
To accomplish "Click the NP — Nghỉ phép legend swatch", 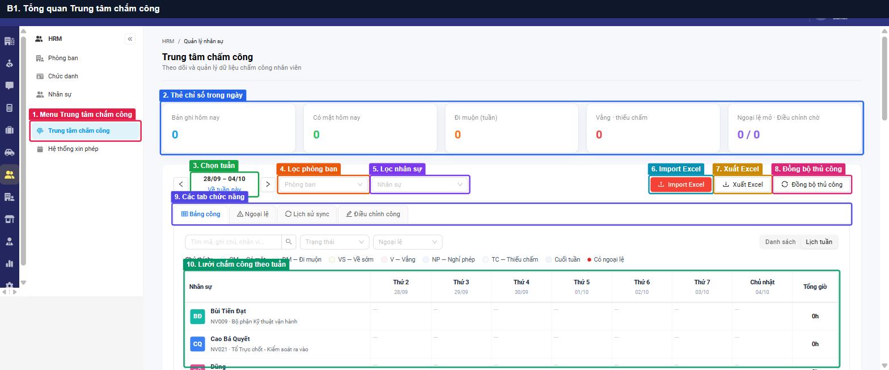I will coord(425,259).
